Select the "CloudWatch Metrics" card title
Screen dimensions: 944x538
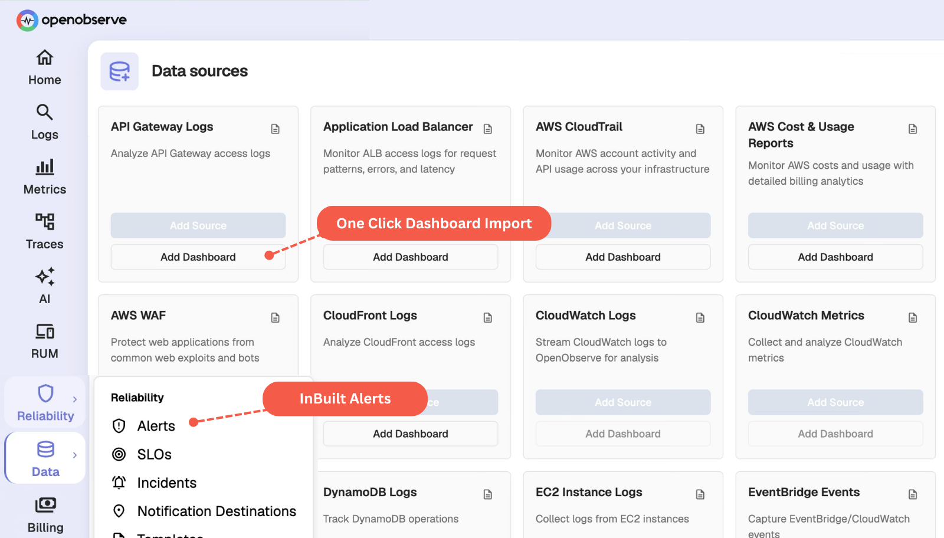(x=806, y=316)
